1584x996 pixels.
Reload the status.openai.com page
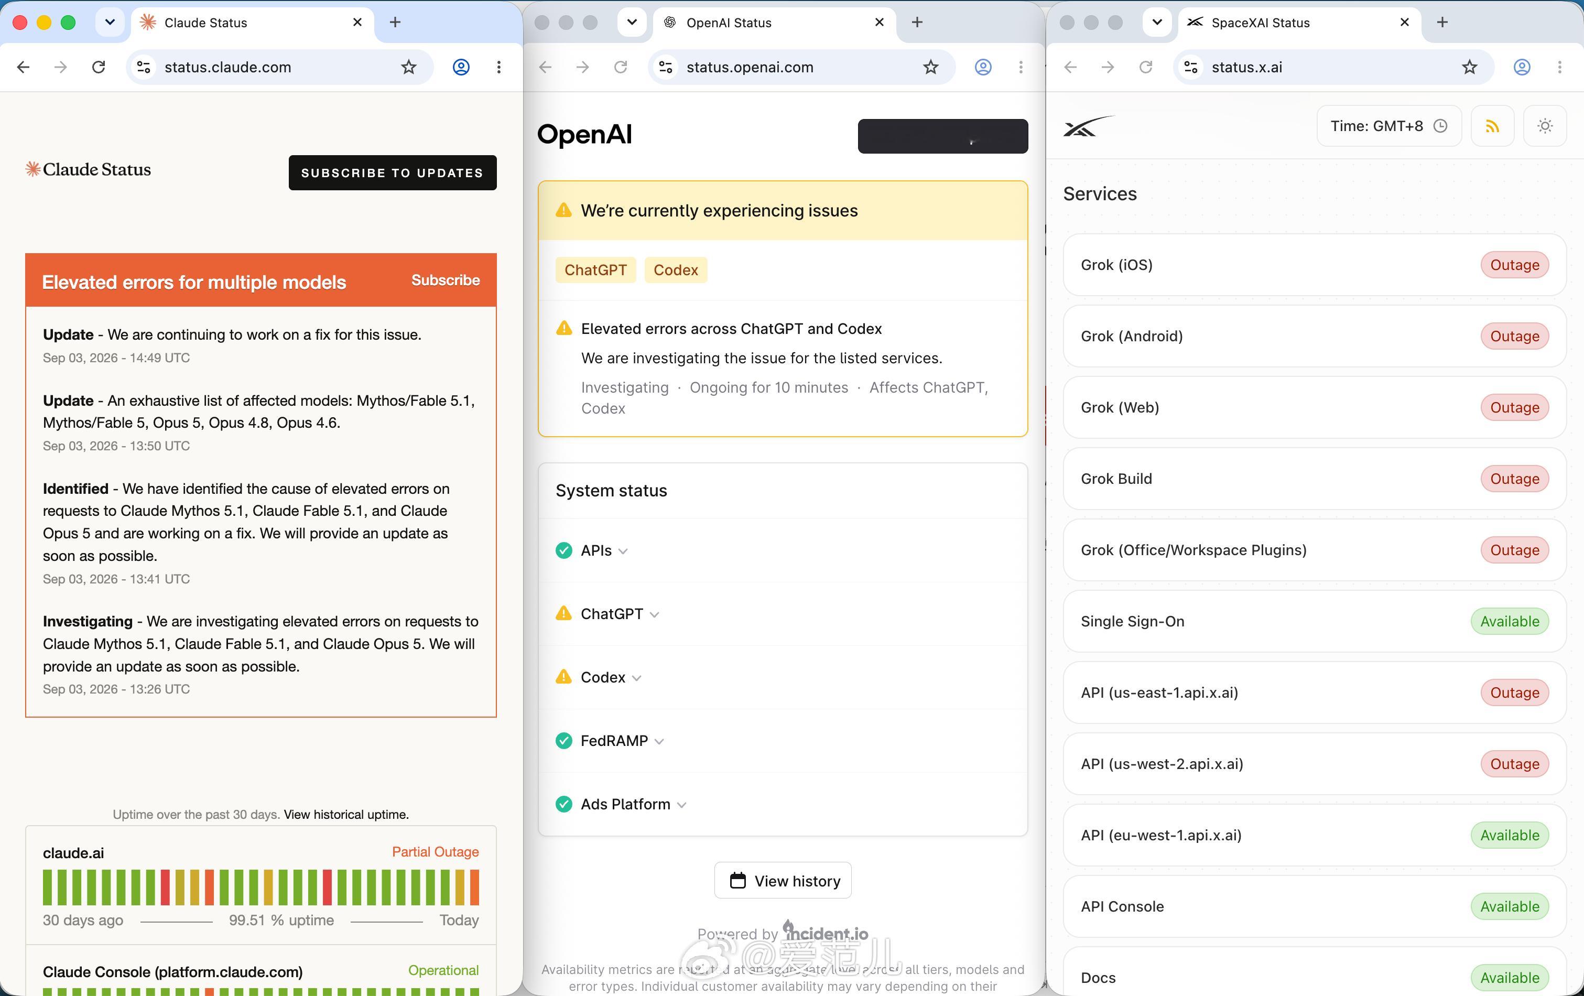[620, 67]
